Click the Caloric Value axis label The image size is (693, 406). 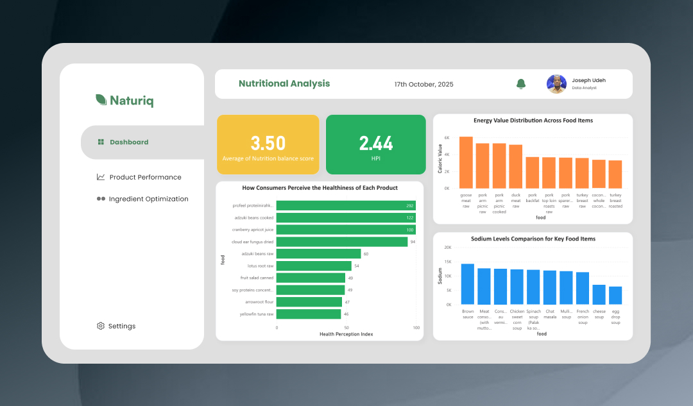[x=440, y=158]
